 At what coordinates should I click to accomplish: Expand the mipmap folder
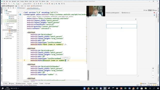(6, 33)
